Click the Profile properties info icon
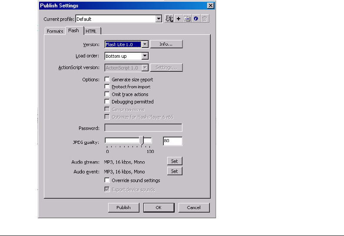 pyautogui.click(x=196, y=19)
